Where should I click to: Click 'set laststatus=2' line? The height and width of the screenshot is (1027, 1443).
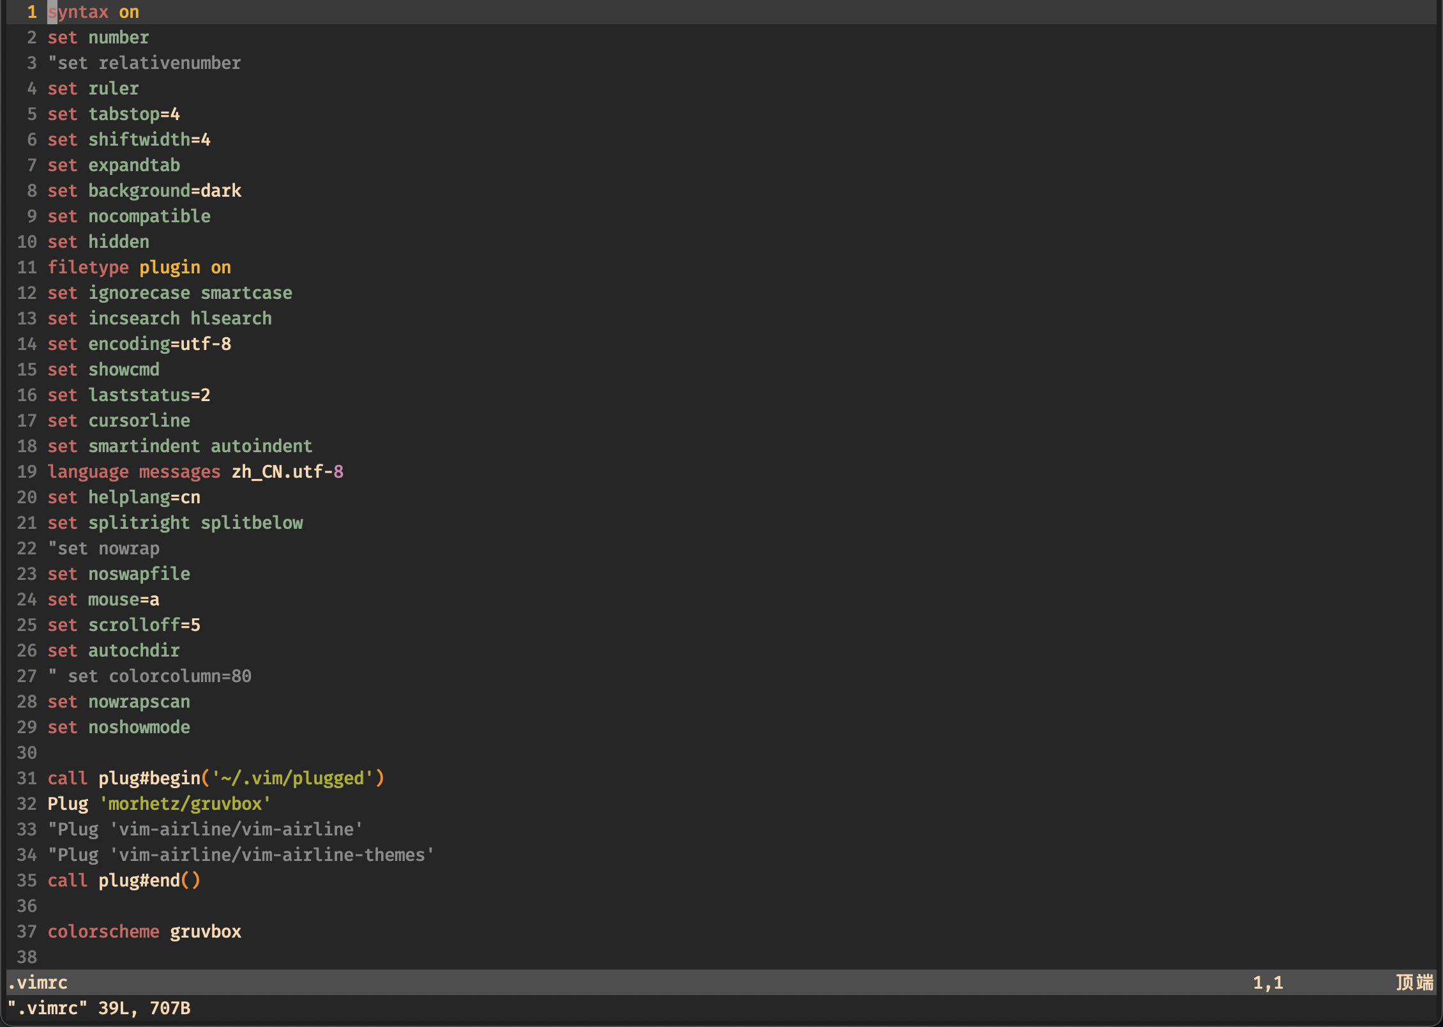coord(129,395)
